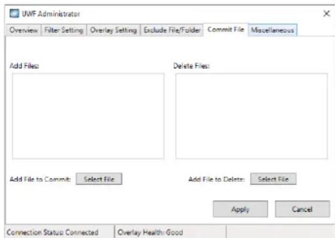Click inside the Add Files list box
Viewport: 335px width, 238px height.
coord(88,116)
